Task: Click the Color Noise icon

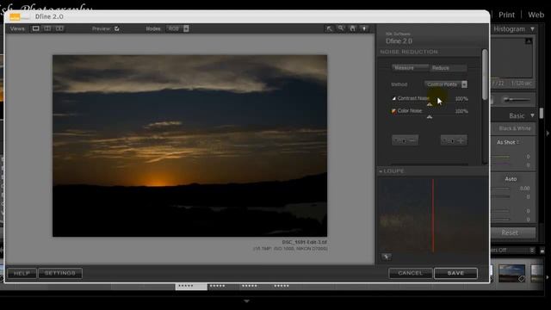Action: pos(393,111)
